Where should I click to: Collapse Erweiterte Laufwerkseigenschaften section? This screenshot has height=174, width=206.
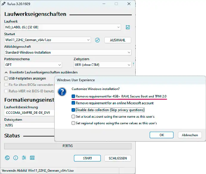tap(41, 72)
